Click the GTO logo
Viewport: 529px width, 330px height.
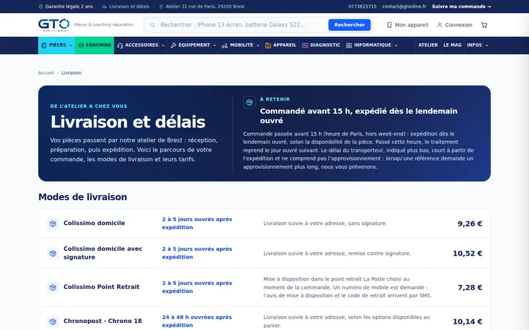(x=54, y=25)
